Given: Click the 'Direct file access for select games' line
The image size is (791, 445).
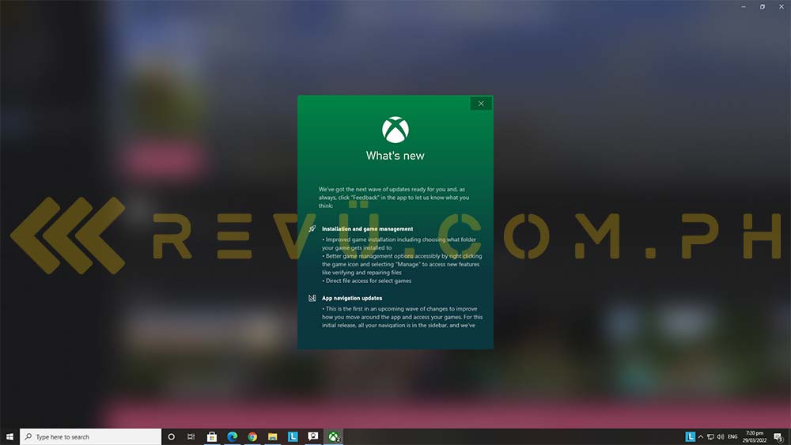Looking at the screenshot, I should coord(367,281).
